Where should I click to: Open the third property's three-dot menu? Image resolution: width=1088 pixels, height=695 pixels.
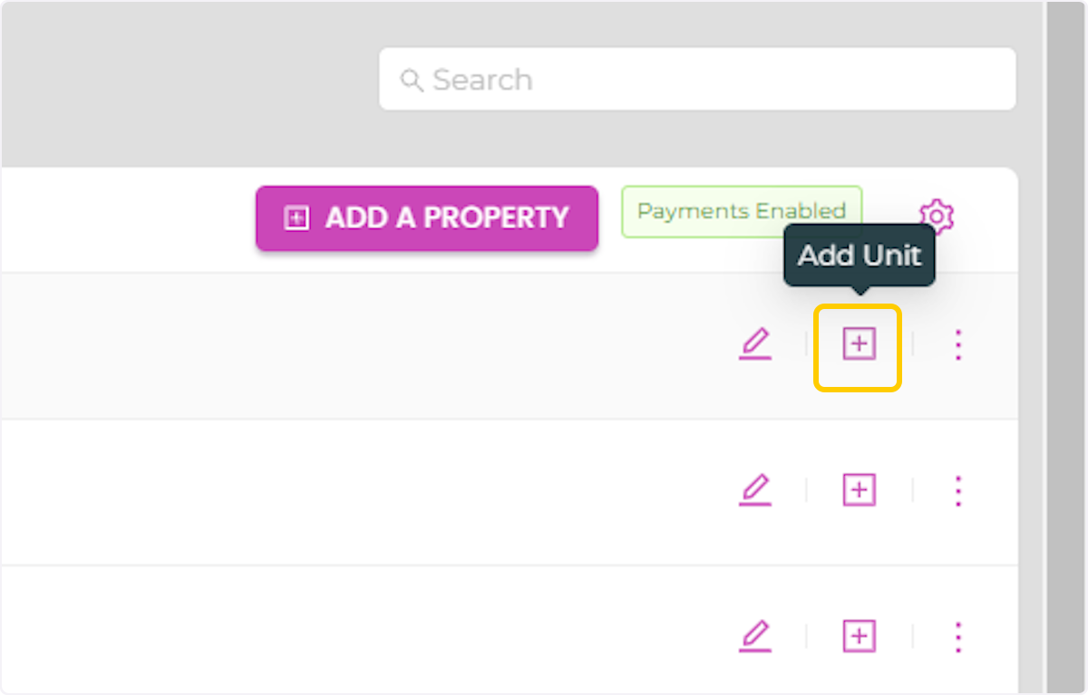(958, 637)
